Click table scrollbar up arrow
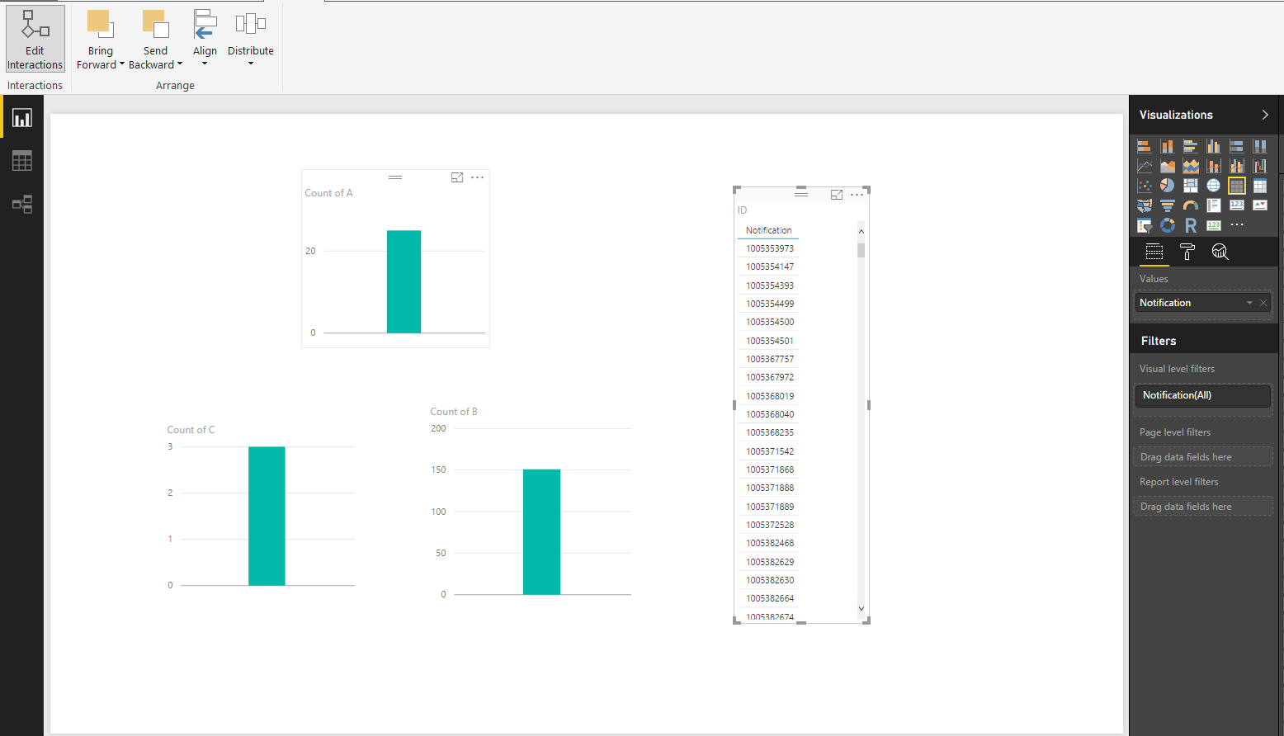 click(x=862, y=231)
